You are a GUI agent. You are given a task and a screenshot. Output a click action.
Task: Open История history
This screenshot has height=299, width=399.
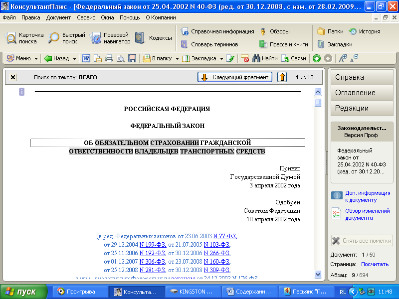coord(365,31)
